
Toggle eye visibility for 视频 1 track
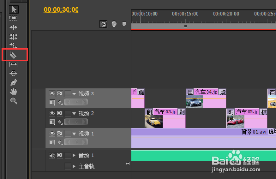[x=52, y=133]
